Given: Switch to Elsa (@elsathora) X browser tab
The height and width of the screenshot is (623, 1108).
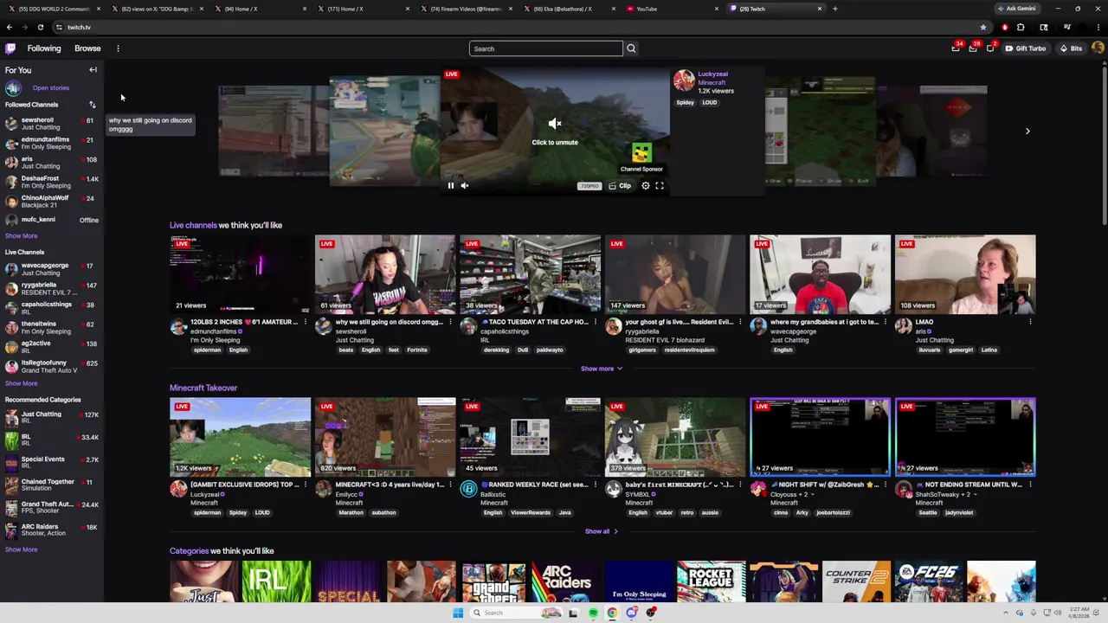Looking at the screenshot, I should pos(568,9).
